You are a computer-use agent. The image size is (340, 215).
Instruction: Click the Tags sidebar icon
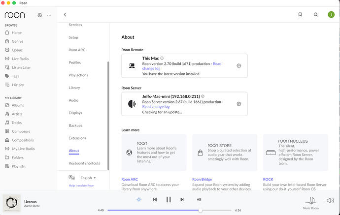coord(7,76)
